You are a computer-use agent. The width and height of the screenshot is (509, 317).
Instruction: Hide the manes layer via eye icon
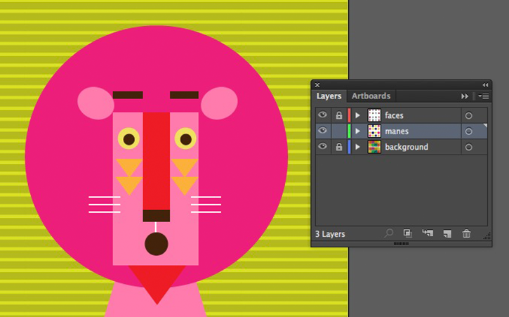tap(322, 131)
